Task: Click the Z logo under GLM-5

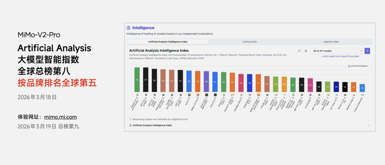Action: [x=189, y=95]
